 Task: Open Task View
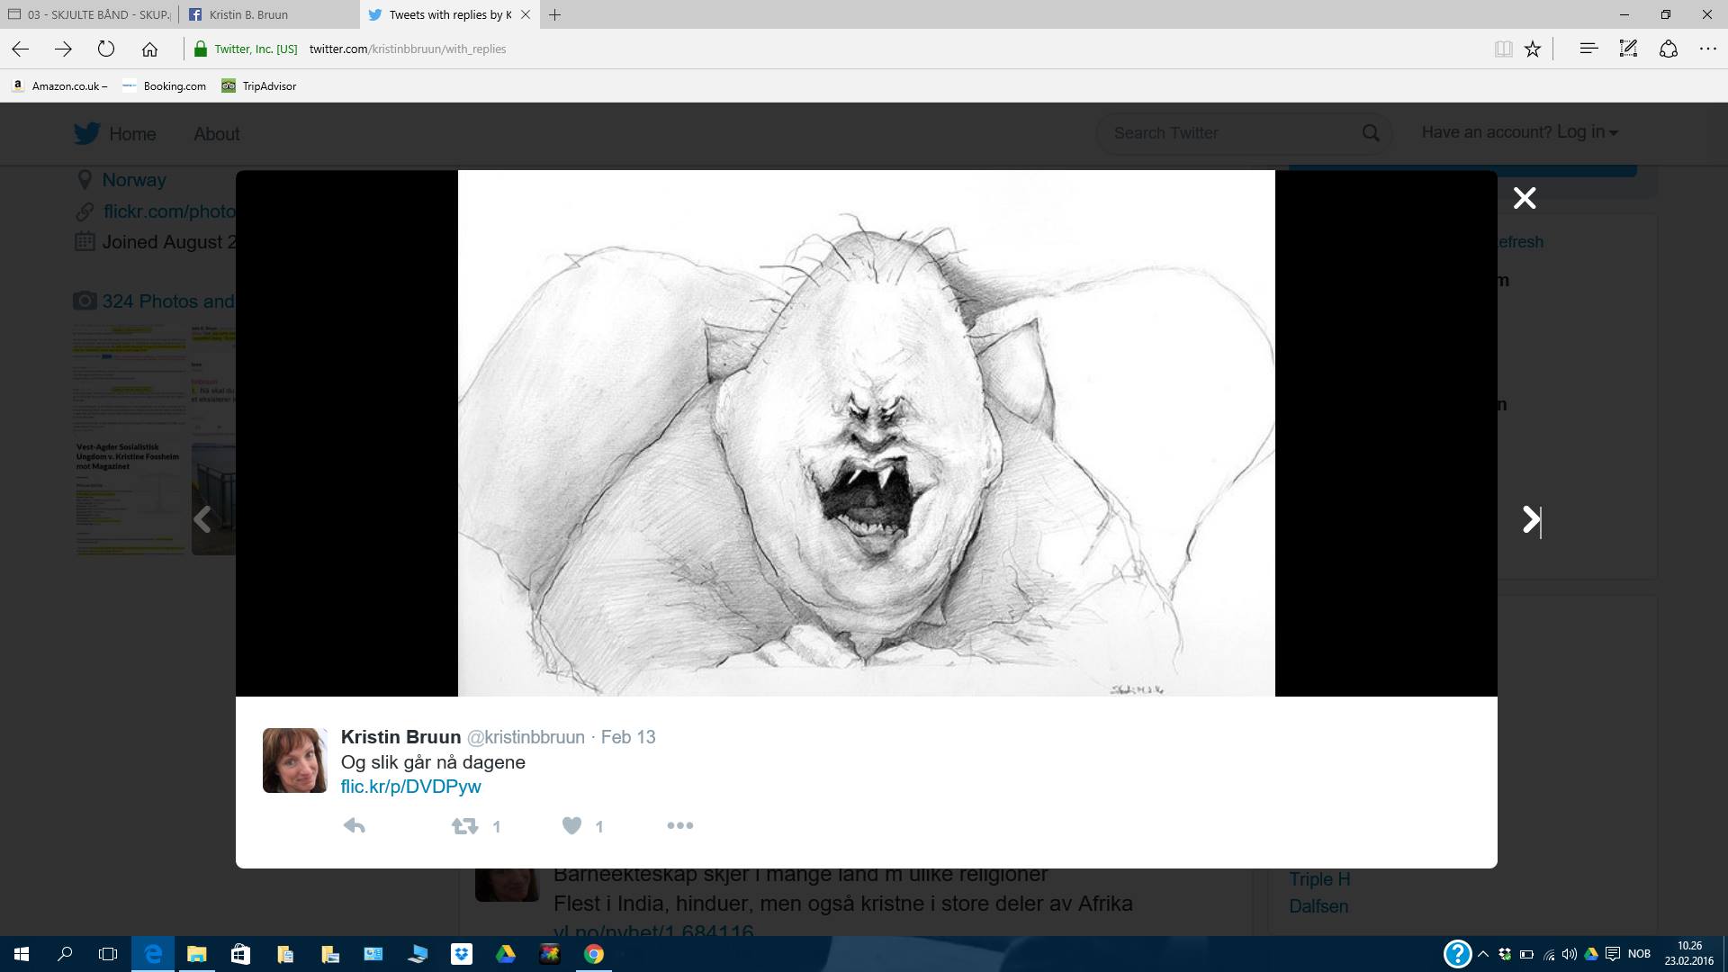[x=108, y=954]
